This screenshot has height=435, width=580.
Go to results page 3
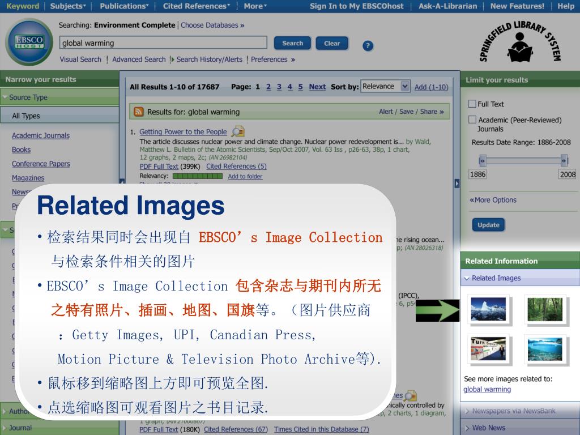(x=279, y=87)
